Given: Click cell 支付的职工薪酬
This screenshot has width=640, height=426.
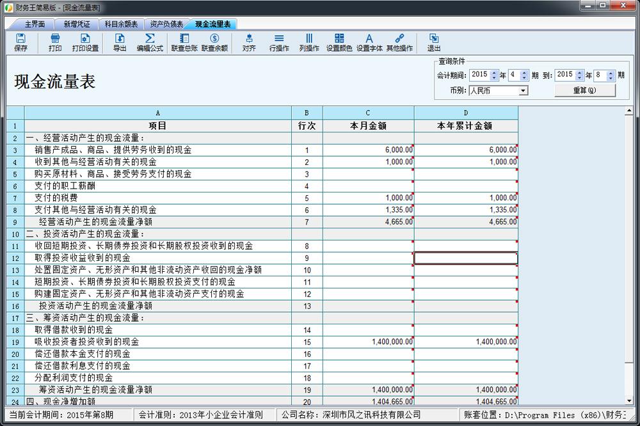Looking at the screenshot, I should tap(158, 186).
